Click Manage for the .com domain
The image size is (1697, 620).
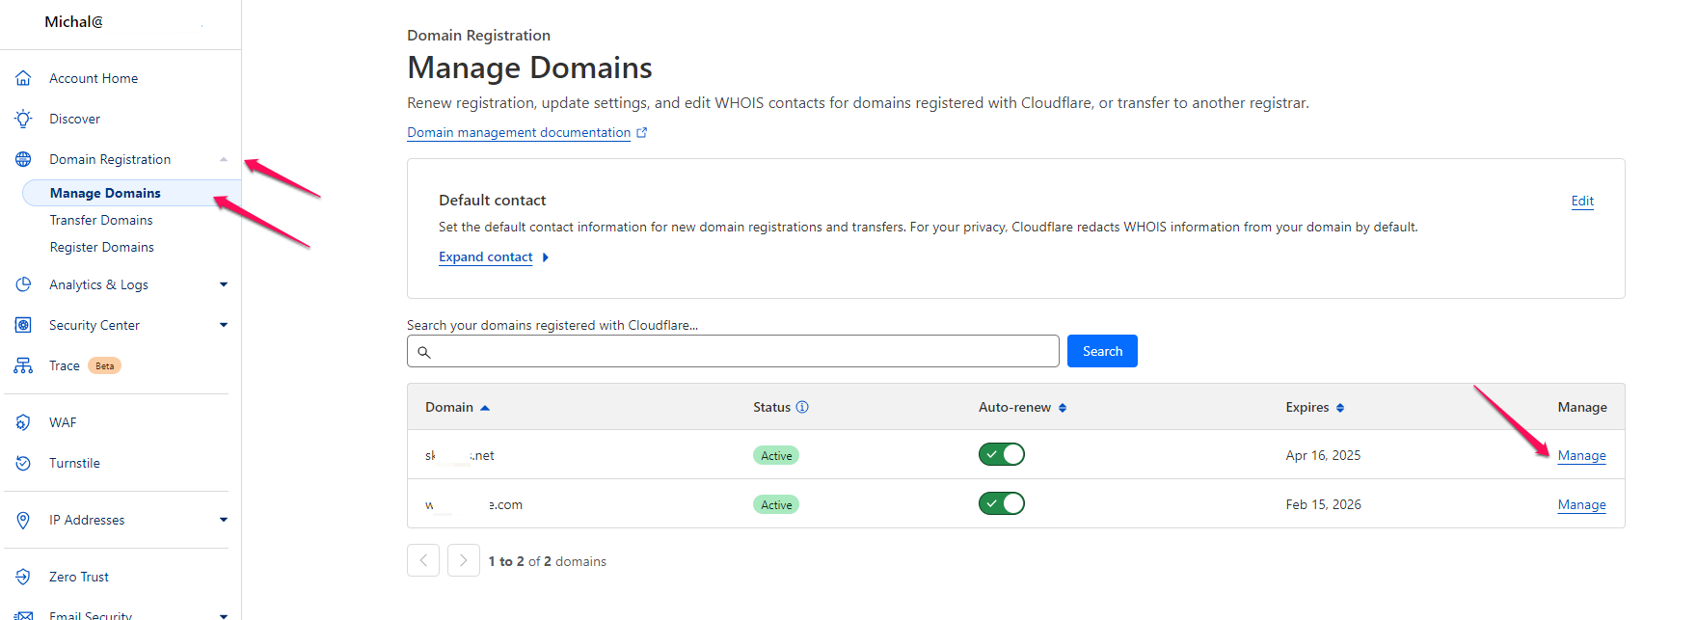tap(1581, 504)
